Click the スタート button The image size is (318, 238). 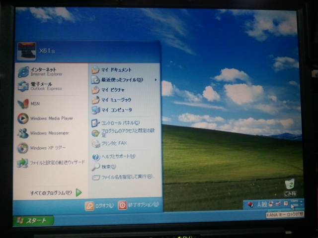point(33,221)
